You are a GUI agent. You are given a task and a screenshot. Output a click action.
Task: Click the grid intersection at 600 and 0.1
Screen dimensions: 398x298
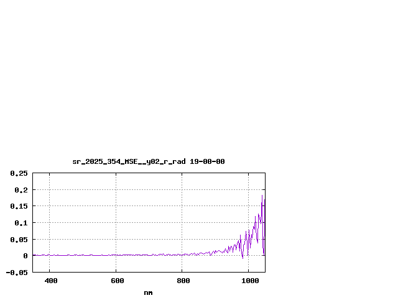click(x=116, y=222)
